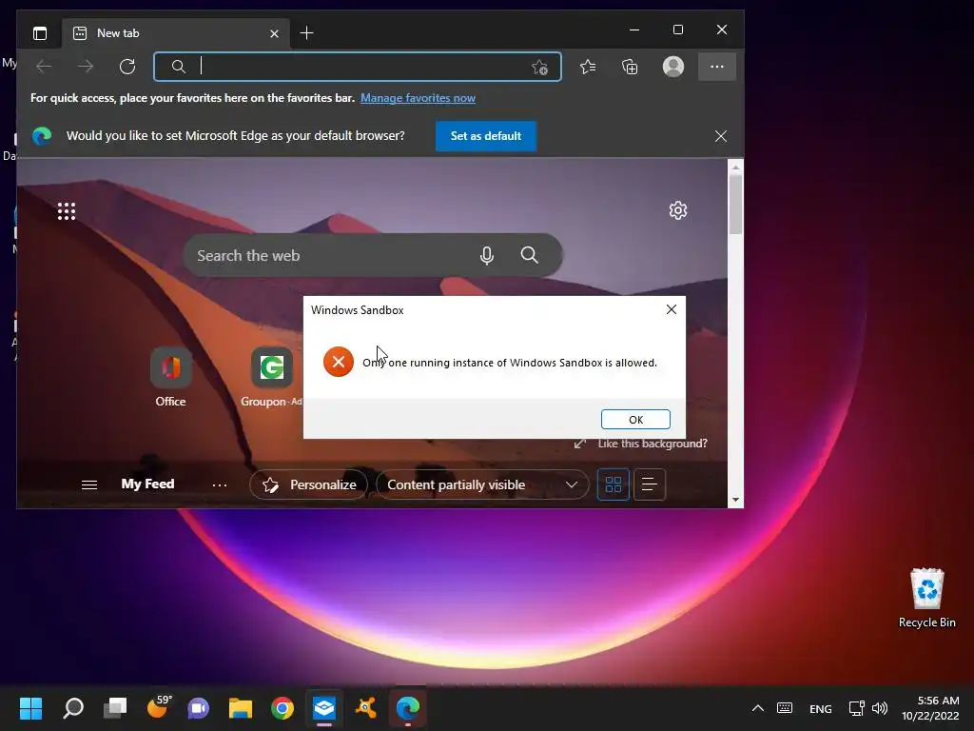
Task: Open the volume tray icon
Action: point(880,708)
